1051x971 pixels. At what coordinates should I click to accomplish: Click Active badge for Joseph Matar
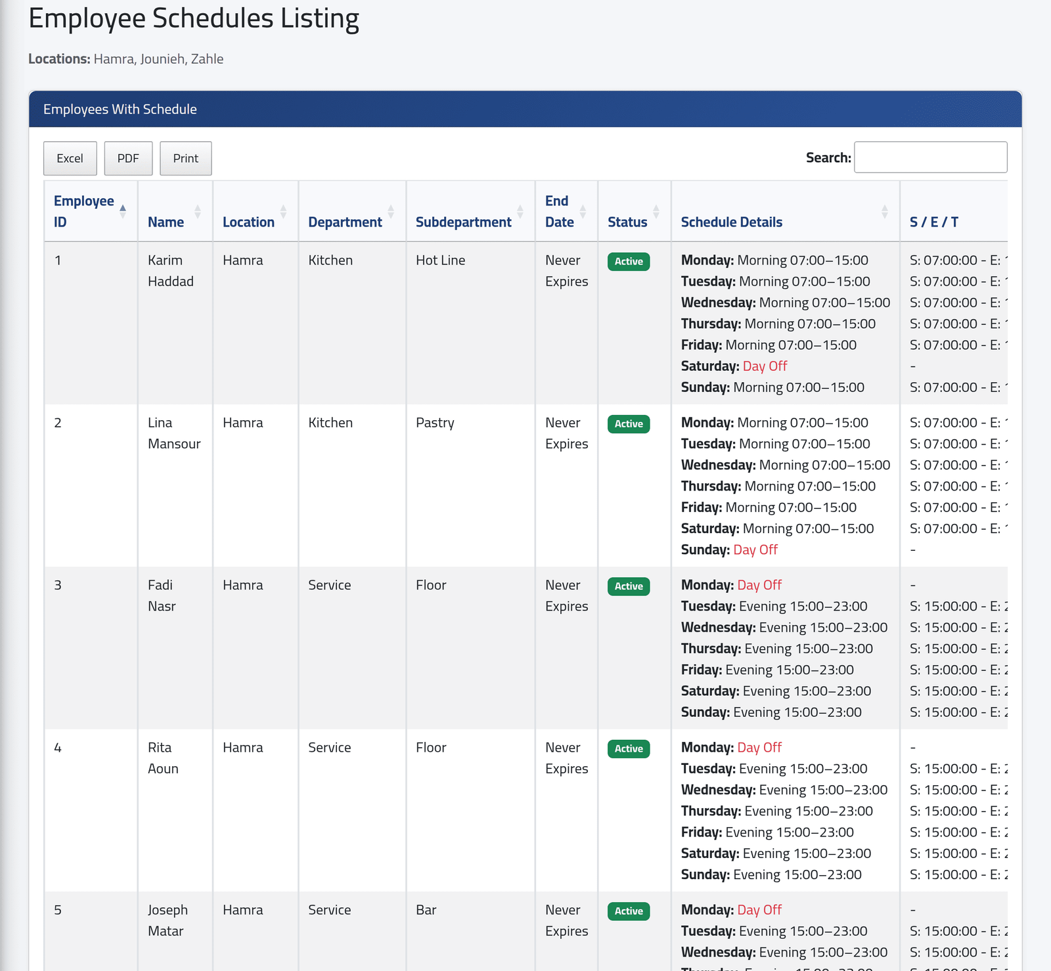pyautogui.click(x=629, y=911)
